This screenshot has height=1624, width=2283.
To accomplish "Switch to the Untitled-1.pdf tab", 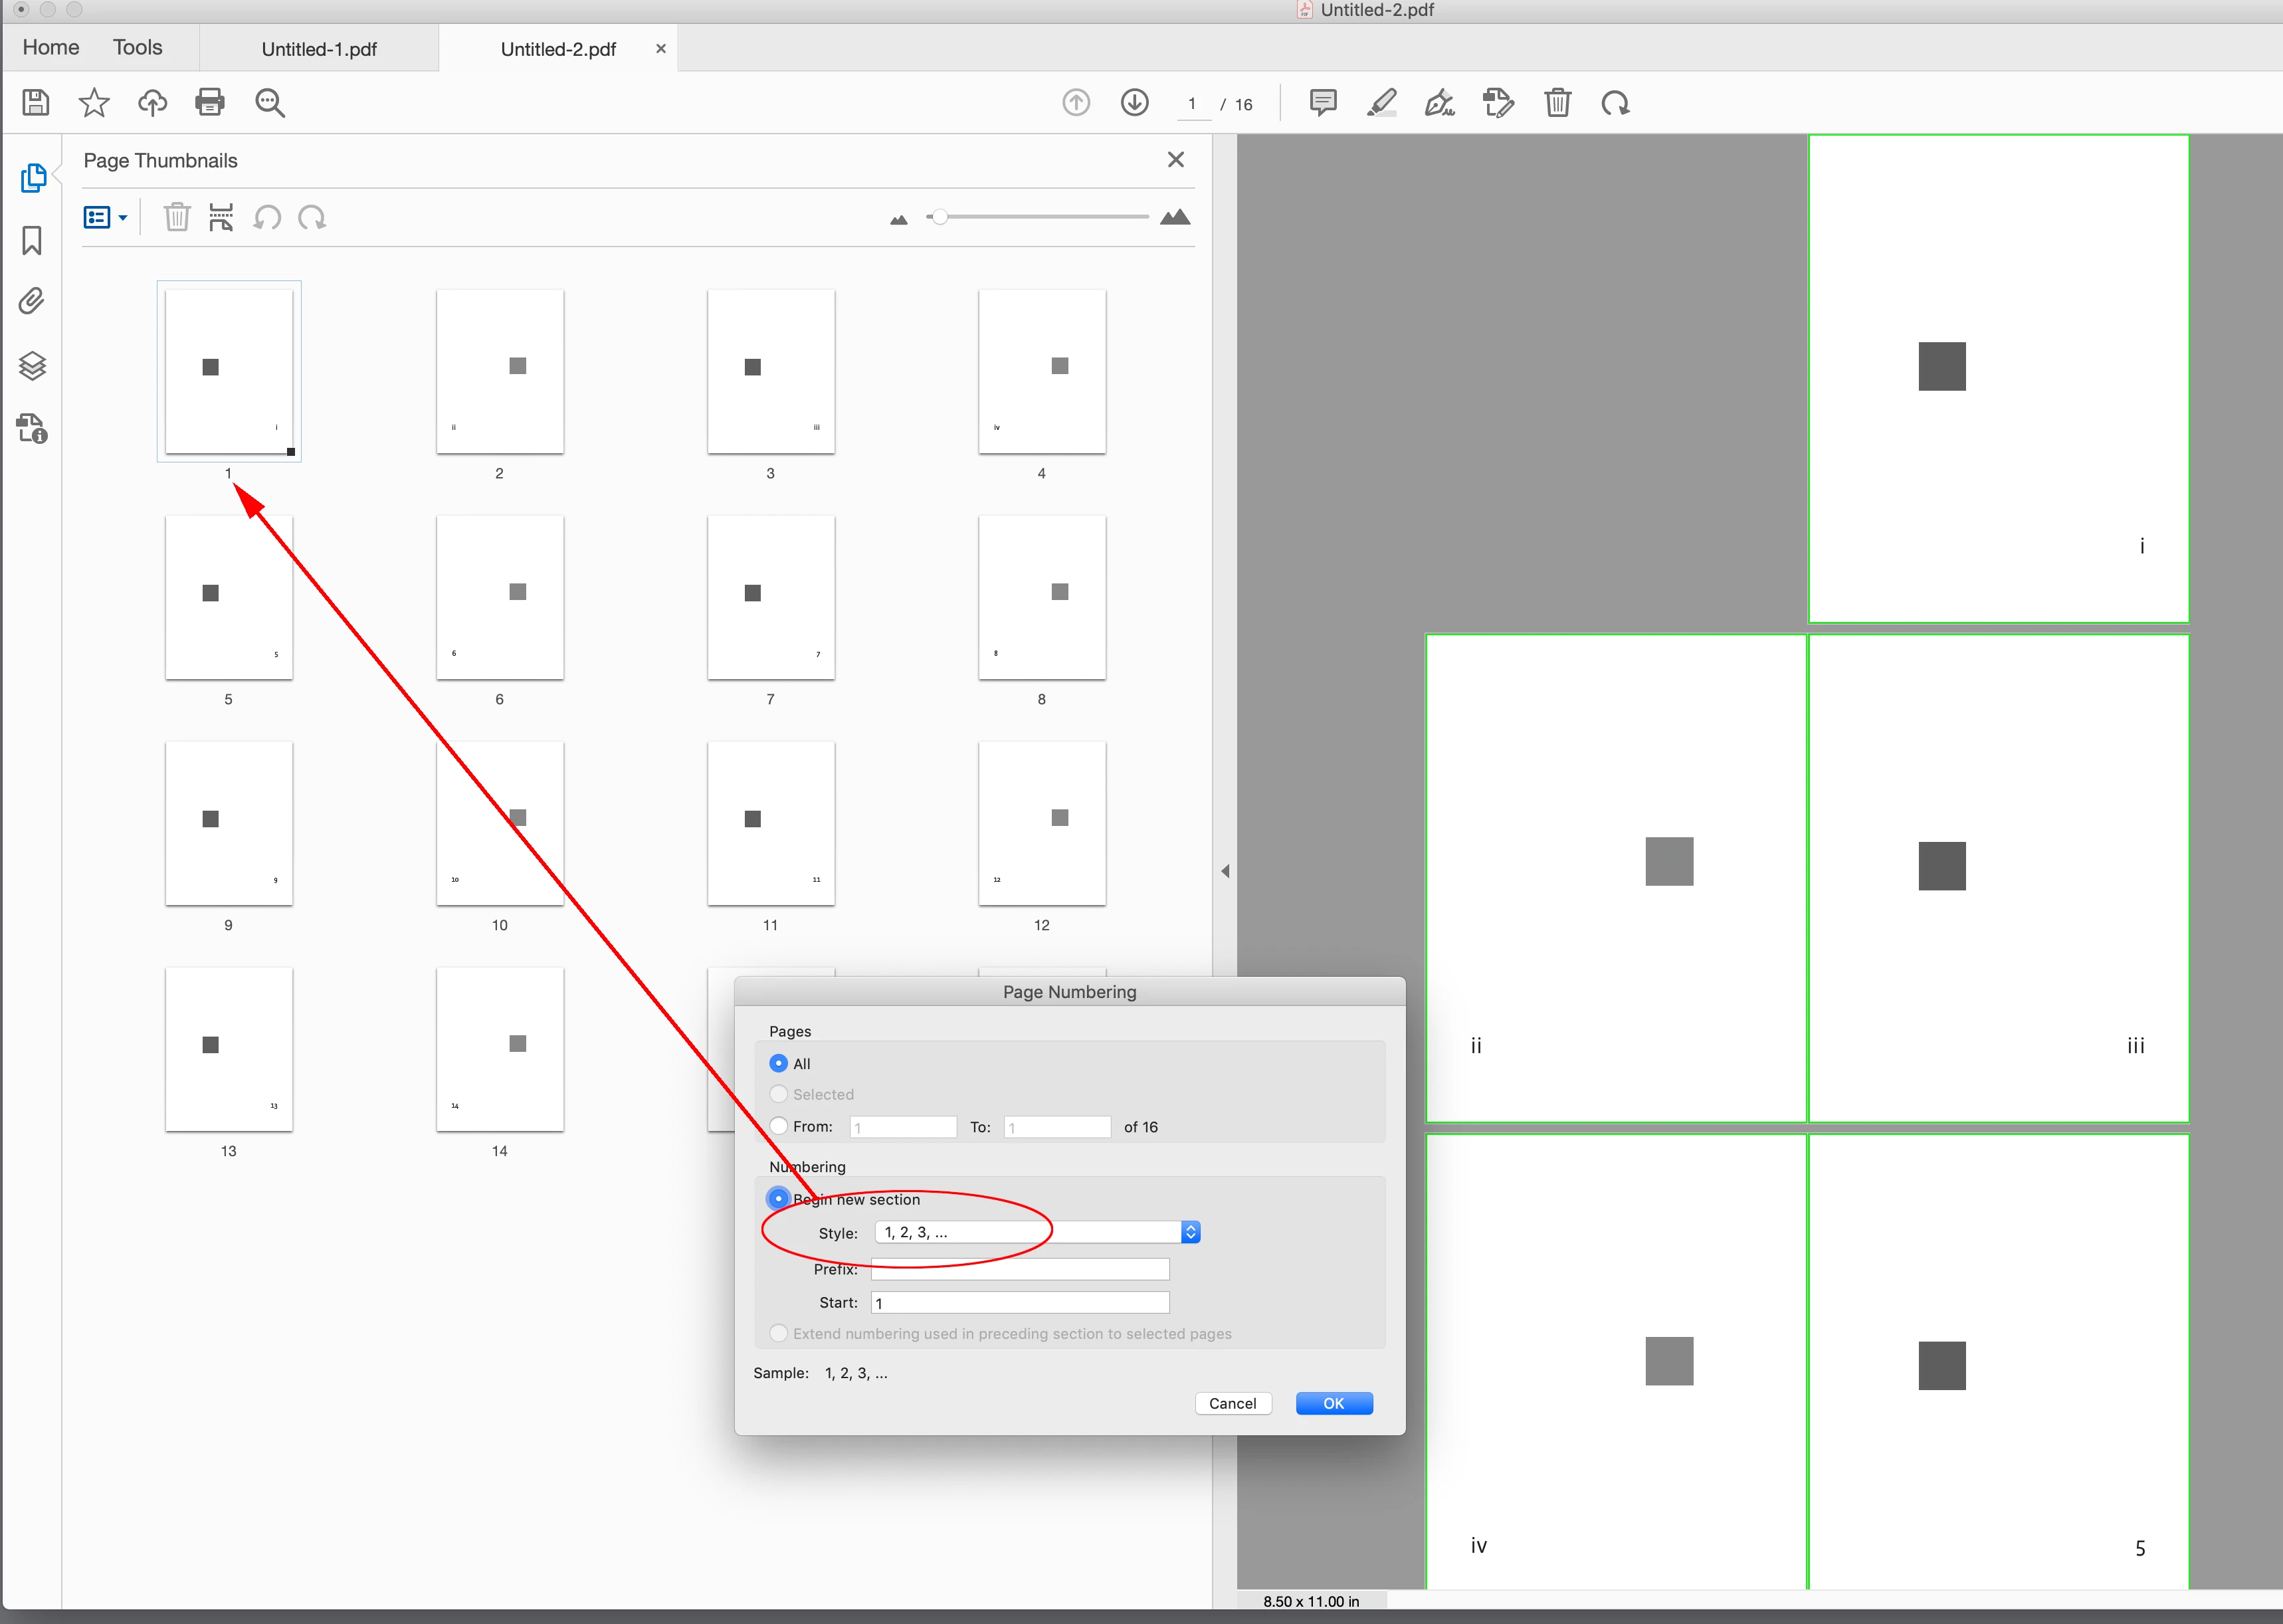I will [318, 49].
